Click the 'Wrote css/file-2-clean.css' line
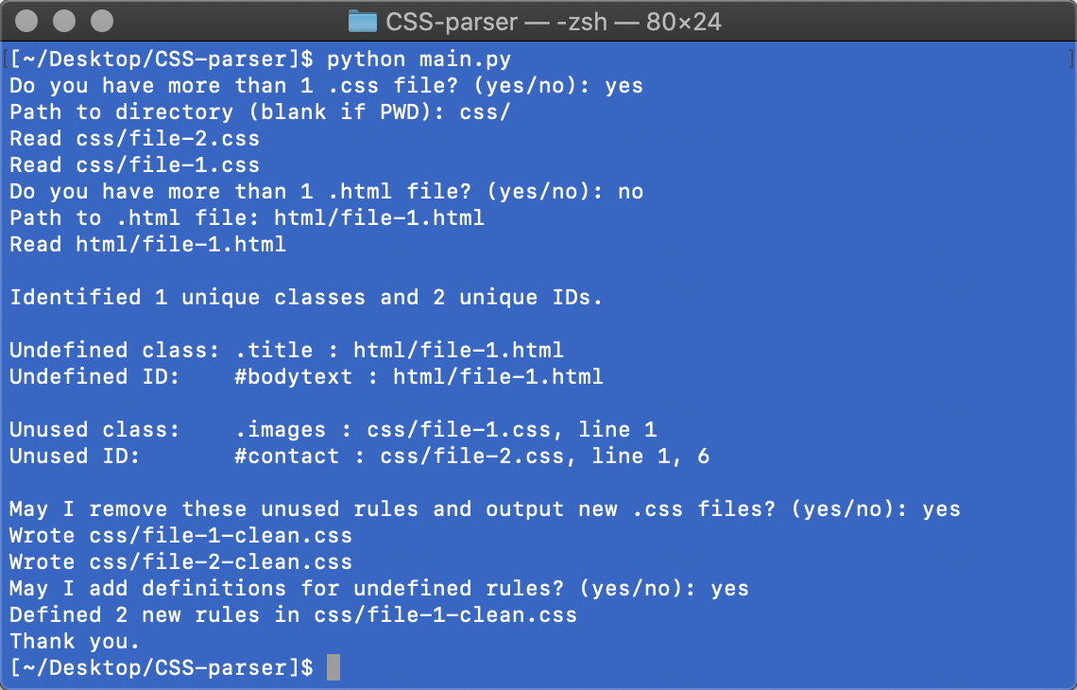The width and height of the screenshot is (1077, 690). tap(180, 562)
